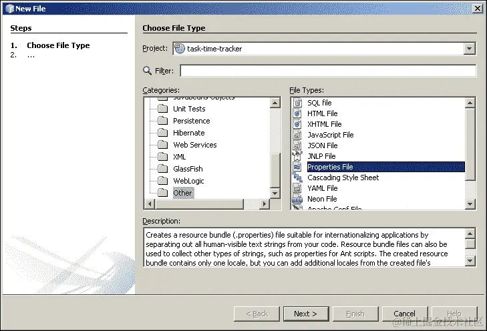Click Categories scroll right arrow
Screen dimensions: 487x331
point(265,204)
